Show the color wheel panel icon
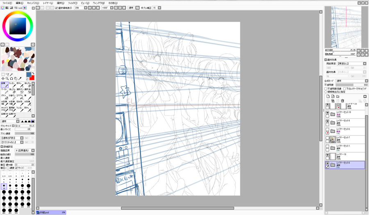Screen dimensions: 369x215 pos(2,8)
